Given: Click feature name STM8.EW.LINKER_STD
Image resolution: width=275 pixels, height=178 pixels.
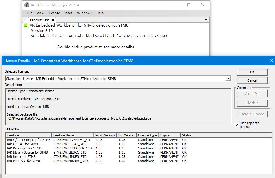Looking at the screenshot, I should tap(70, 157).
